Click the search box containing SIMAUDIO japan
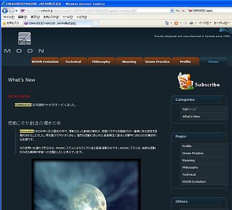 click(x=209, y=10)
